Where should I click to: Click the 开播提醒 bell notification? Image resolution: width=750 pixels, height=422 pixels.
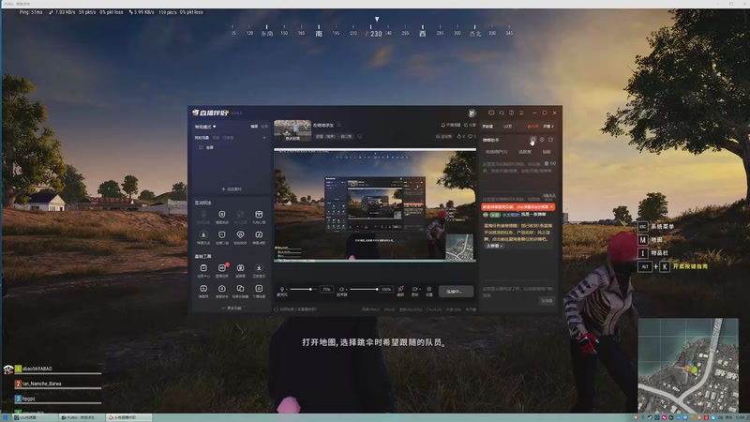[x=451, y=126]
